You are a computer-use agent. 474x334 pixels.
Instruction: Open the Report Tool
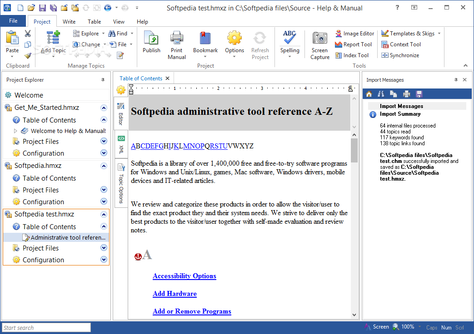354,44
